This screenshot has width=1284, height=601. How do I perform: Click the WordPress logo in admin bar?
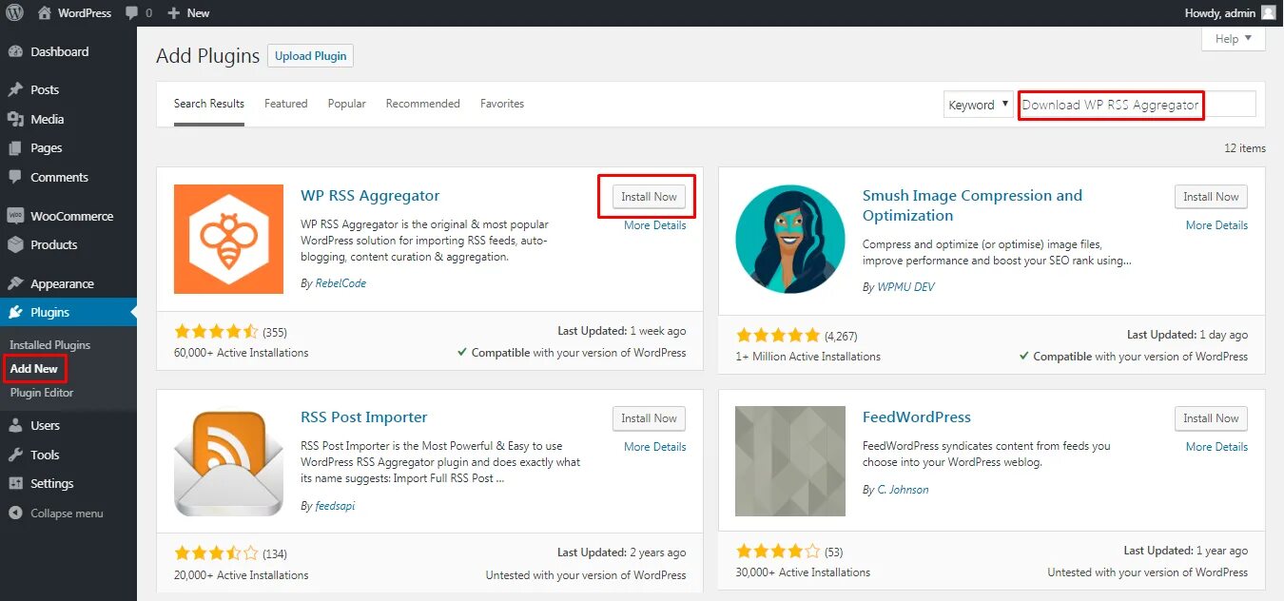(x=14, y=12)
